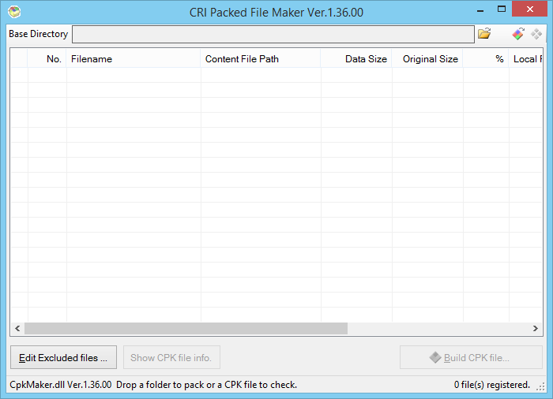Click the horizontal scrollbar left arrow
The height and width of the screenshot is (399, 553).
[x=17, y=329]
